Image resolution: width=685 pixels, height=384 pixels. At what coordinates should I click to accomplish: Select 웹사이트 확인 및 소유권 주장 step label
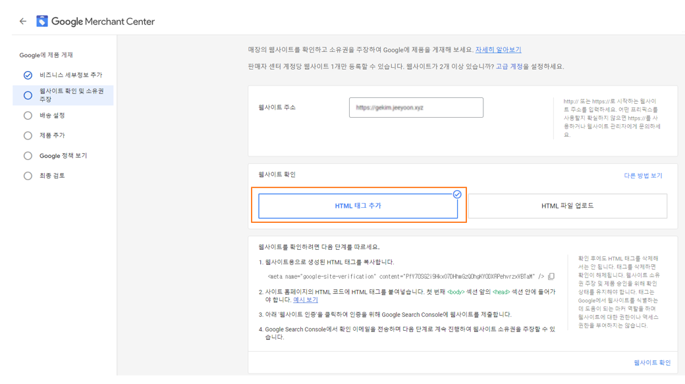(x=71, y=95)
